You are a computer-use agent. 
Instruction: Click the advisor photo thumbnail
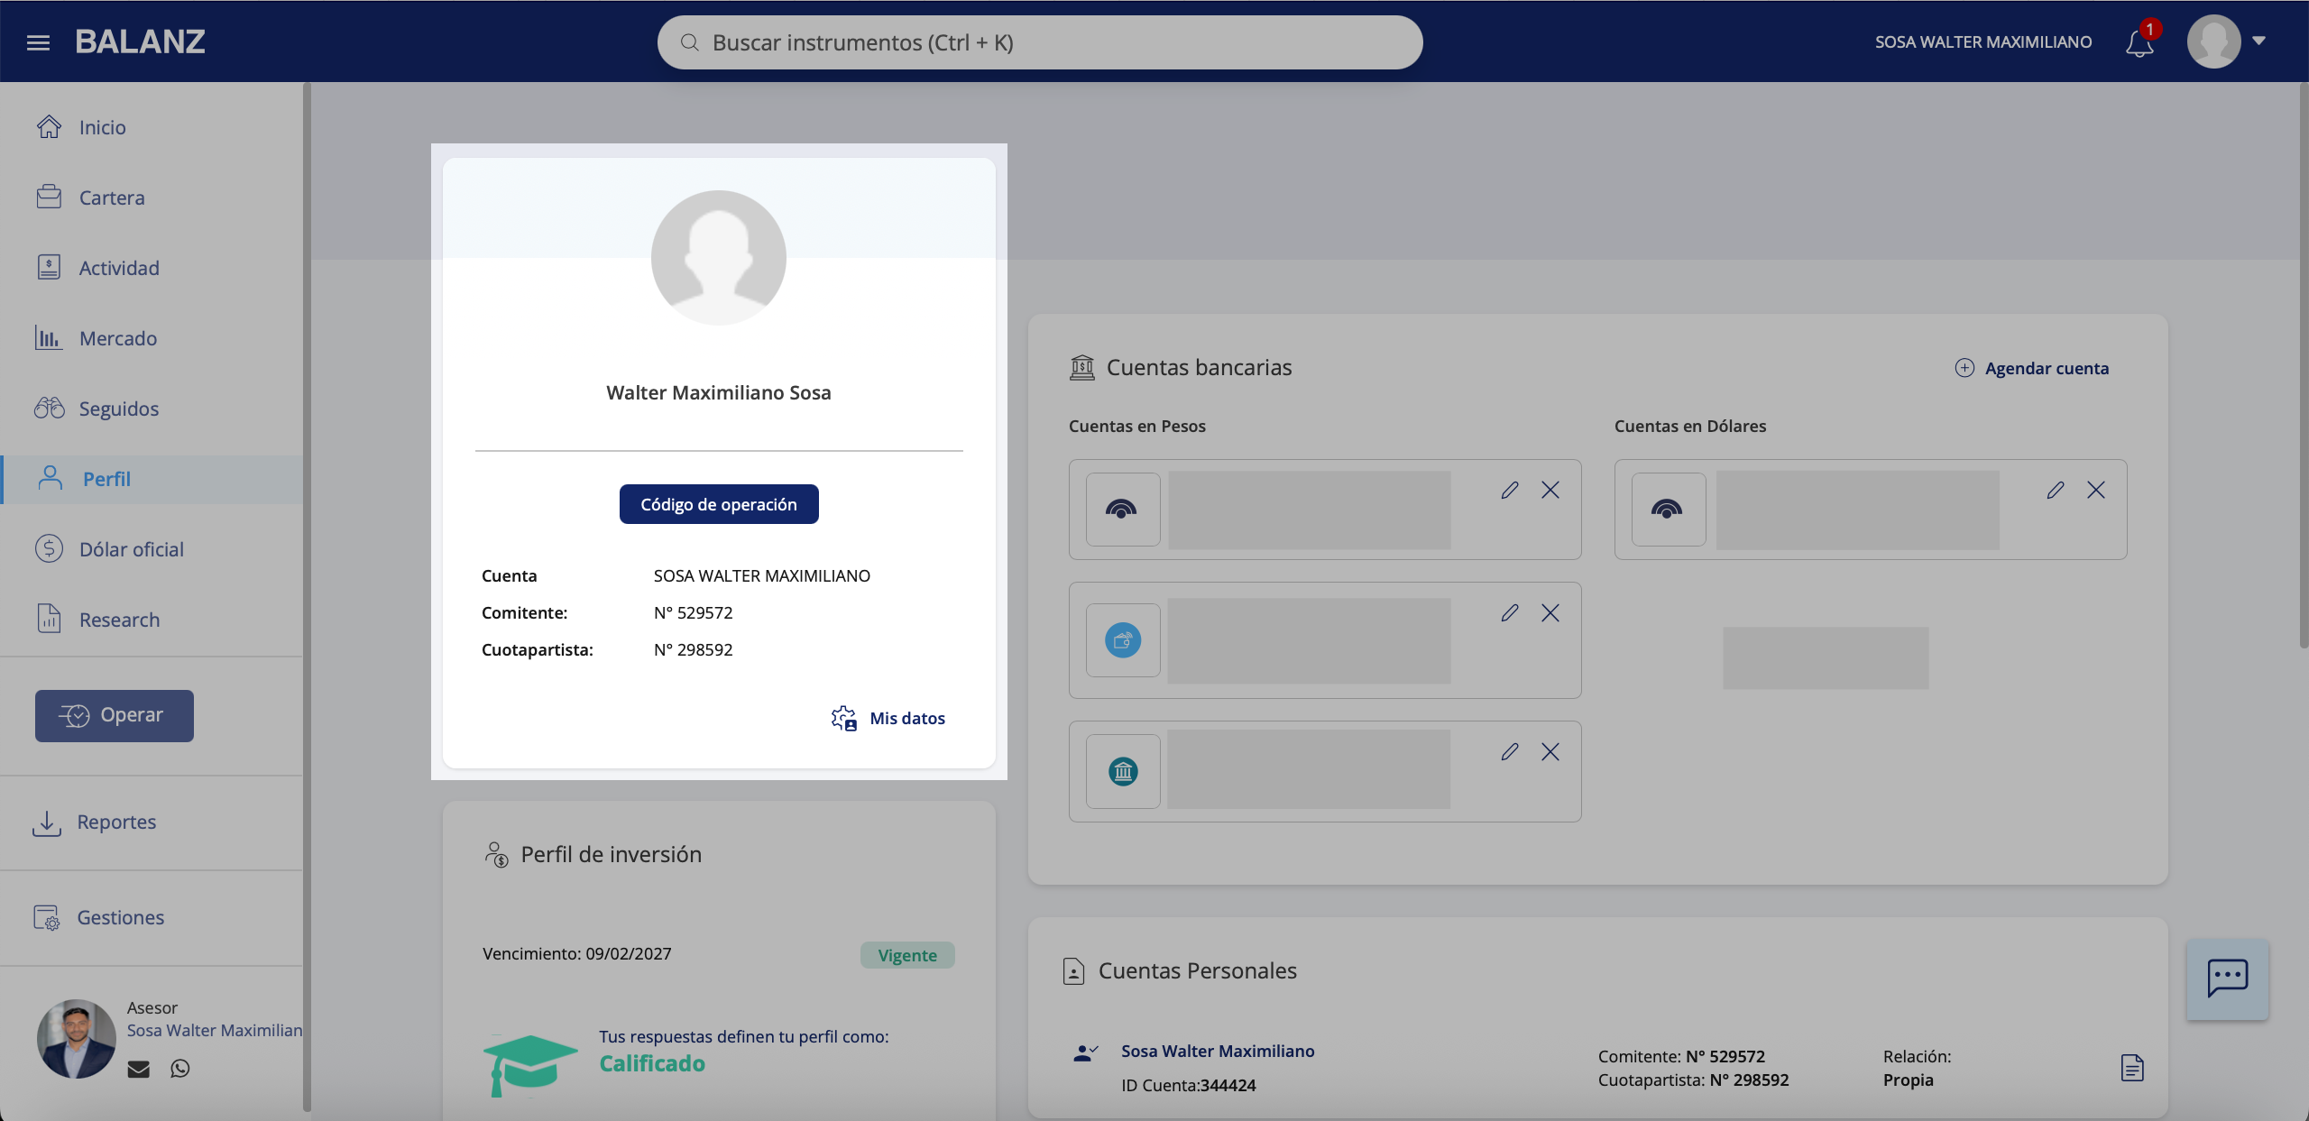tap(77, 1038)
